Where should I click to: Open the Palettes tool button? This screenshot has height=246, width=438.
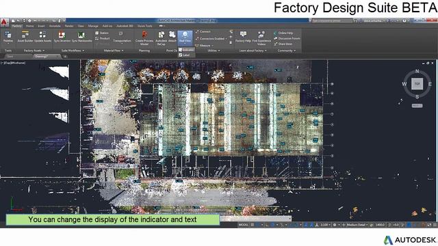click(x=8, y=37)
